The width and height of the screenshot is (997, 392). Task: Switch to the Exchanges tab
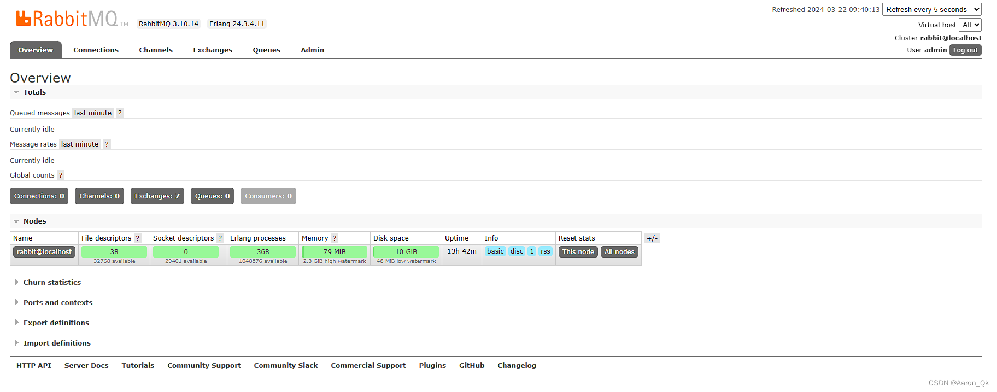pos(213,50)
